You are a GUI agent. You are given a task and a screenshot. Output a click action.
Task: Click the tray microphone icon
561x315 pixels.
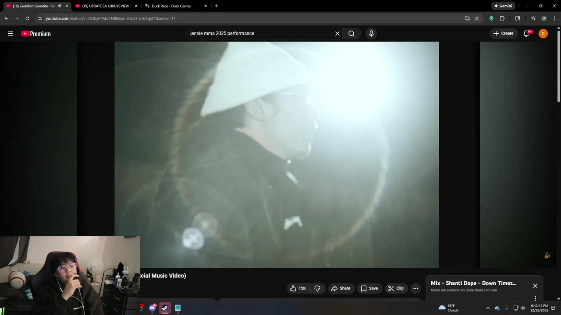[507, 308]
